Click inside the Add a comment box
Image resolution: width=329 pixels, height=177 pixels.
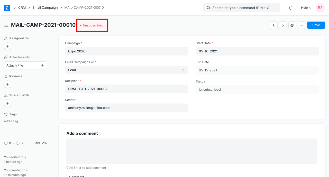191,151
